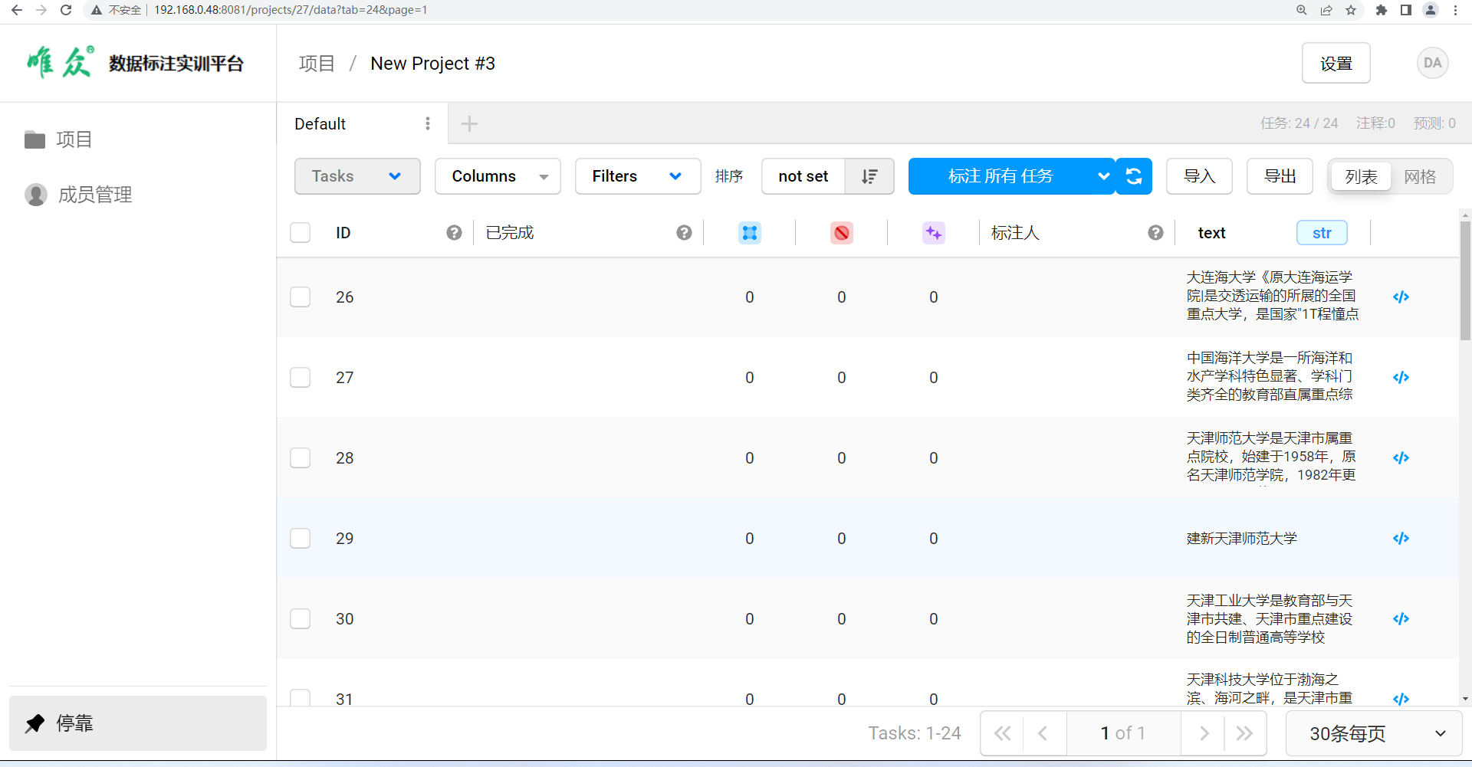Expand the Filters dropdown
This screenshot has width=1472, height=767.
[x=637, y=176]
